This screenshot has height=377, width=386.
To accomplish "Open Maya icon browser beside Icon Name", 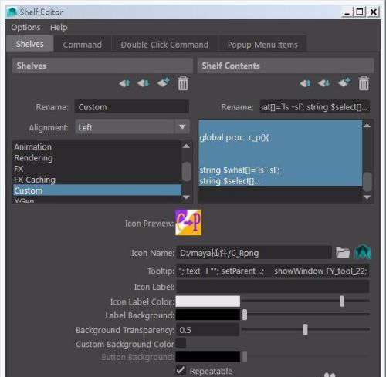I will tap(363, 251).
